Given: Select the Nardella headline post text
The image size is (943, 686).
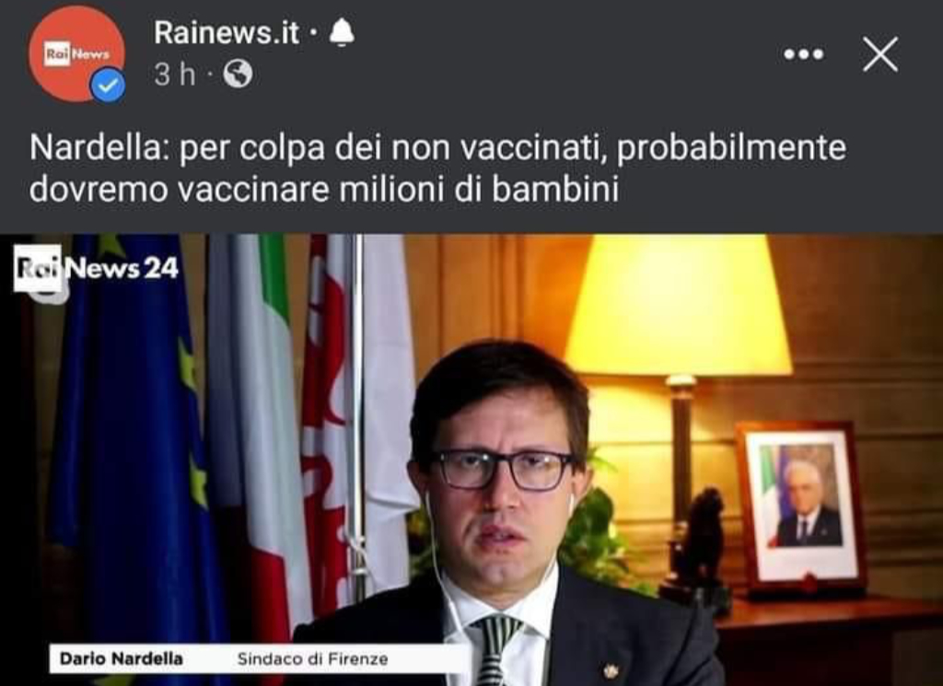Looking at the screenshot, I should [437, 168].
